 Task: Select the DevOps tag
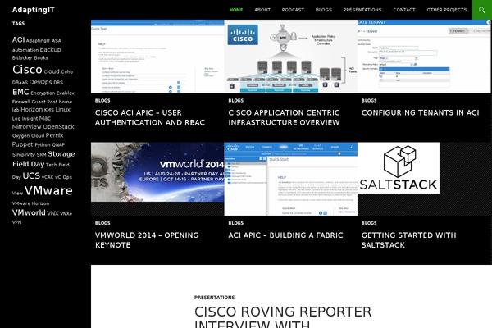click(40, 82)
